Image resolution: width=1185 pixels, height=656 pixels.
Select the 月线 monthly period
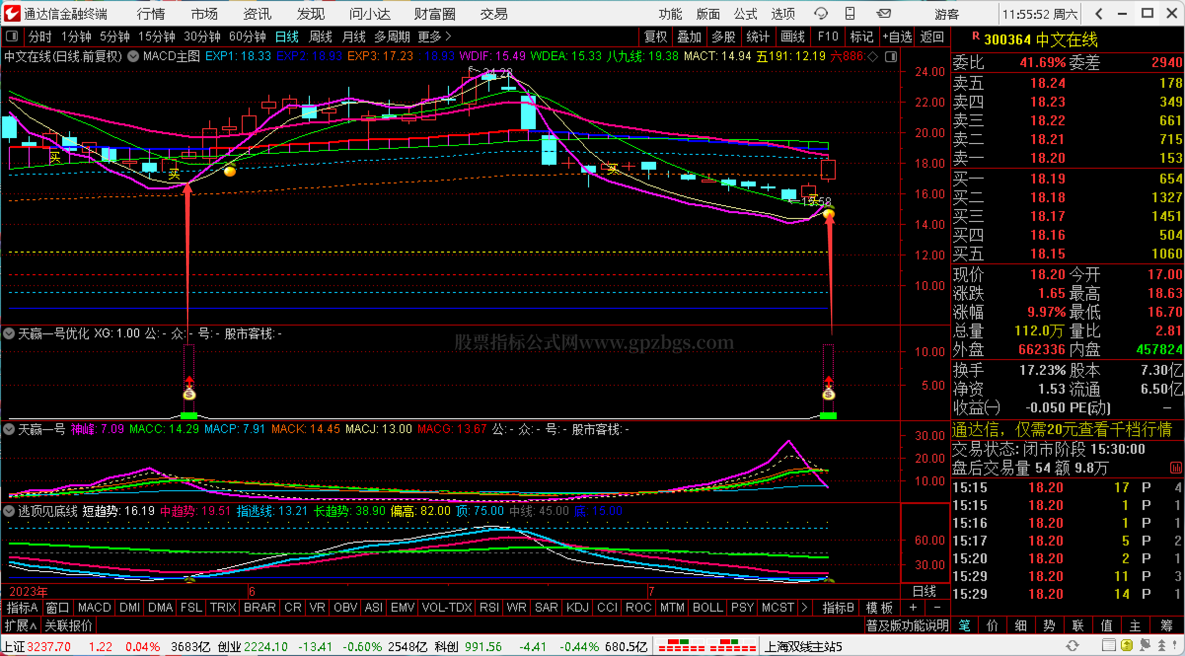(x=354, y=36)
